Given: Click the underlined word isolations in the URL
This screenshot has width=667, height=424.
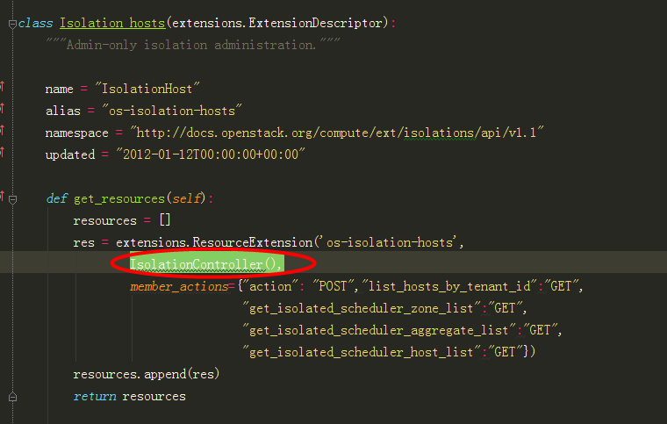Looking at the screenshot, I should 440,133.
